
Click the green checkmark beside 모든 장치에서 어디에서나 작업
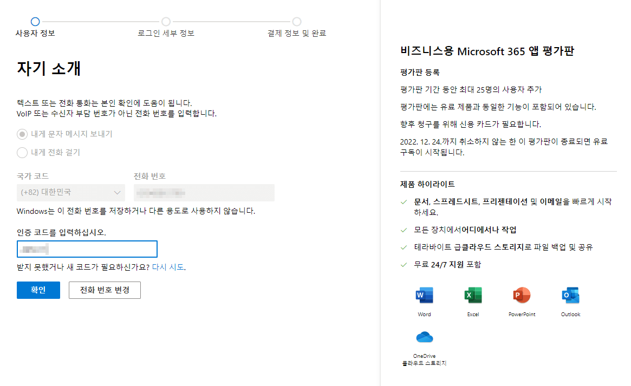click(x=404, y=230)
